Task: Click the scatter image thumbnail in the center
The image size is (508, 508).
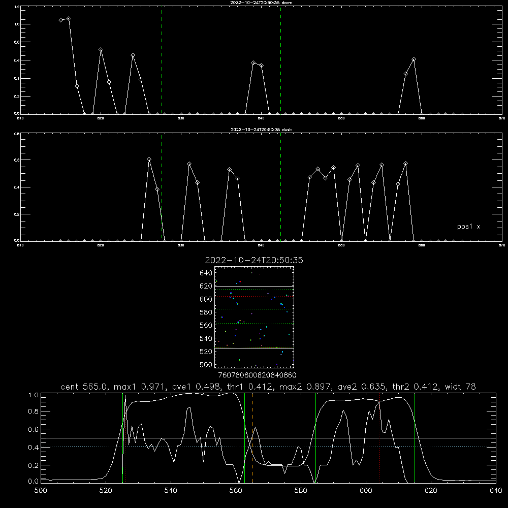Action: [254, 317]
